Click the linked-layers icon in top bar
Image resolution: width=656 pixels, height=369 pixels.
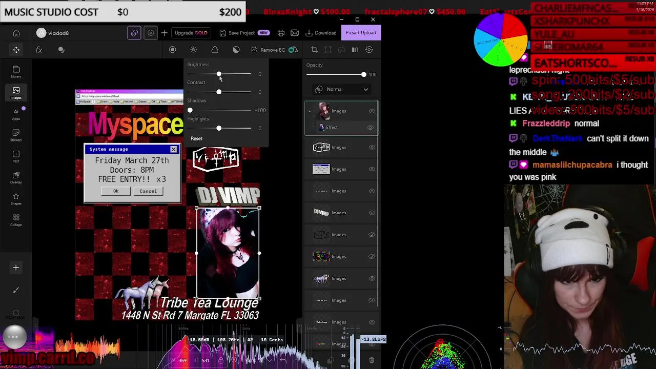[x=134, y=33]
